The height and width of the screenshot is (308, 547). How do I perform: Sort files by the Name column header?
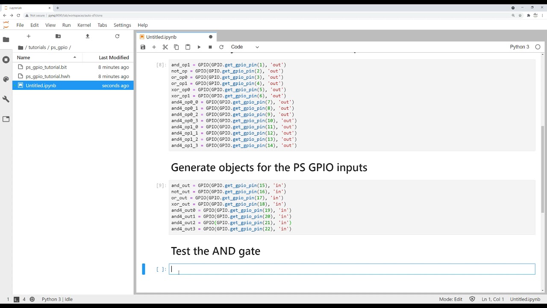tap(47, 57)
